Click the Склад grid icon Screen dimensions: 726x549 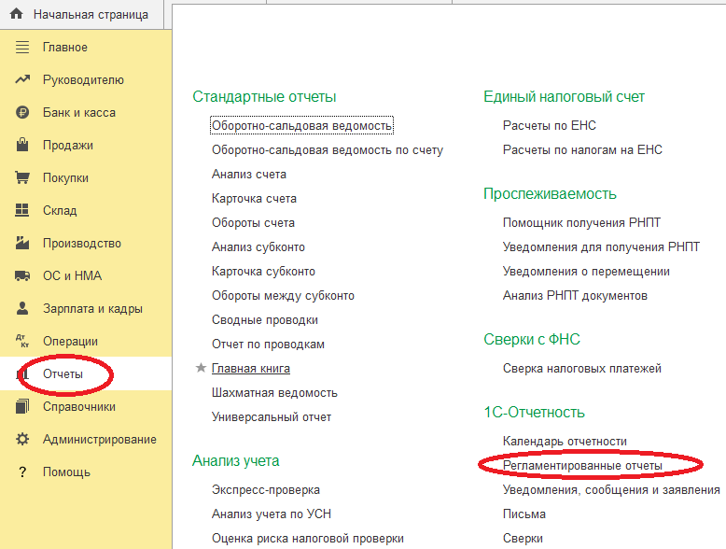click(22, 210)
